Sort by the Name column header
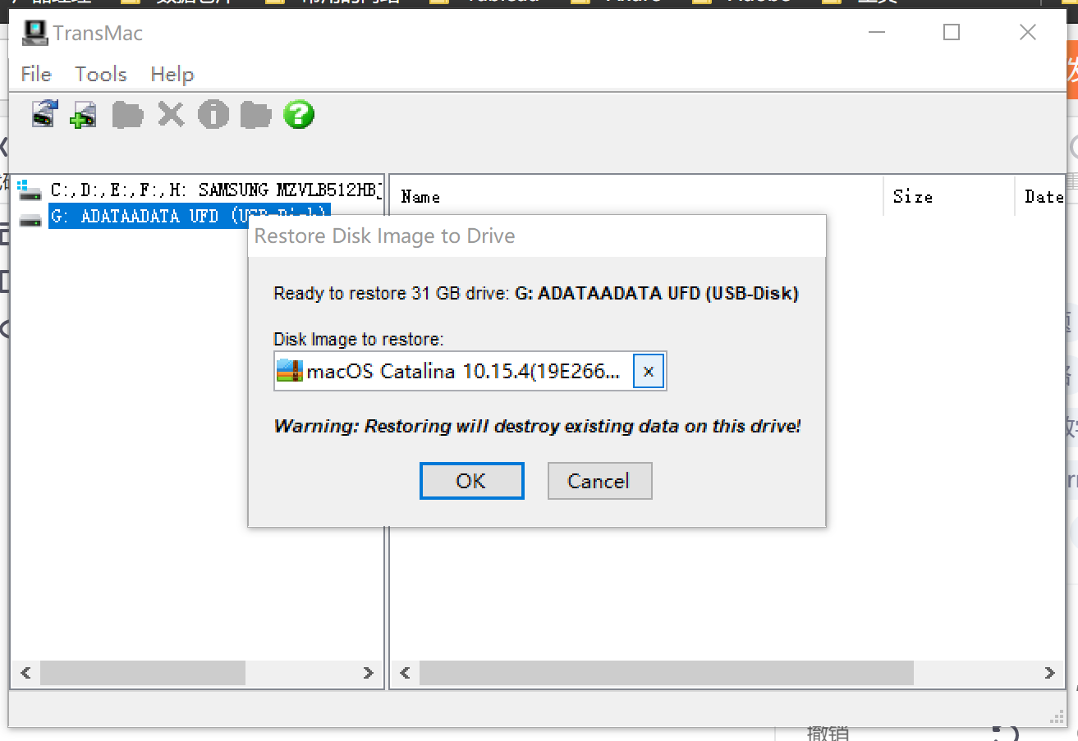The height and width of the screenshot is (741, 1078). (636, 196)
